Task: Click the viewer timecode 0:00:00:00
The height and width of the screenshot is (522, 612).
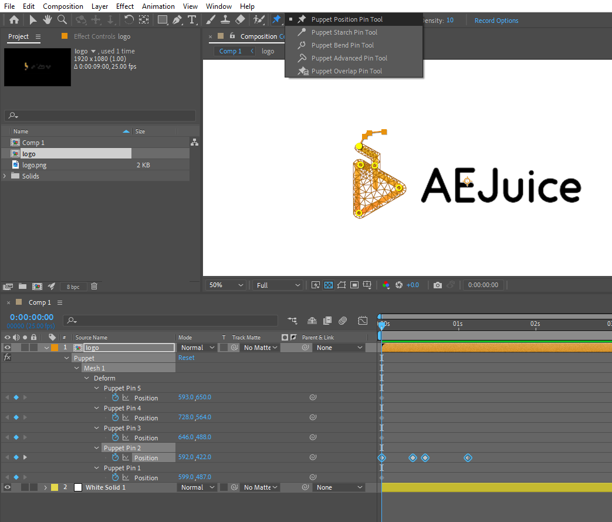Action: (483, 285)
